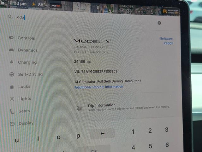
Task: Tap the 'p' key
Action: point(78,136)
